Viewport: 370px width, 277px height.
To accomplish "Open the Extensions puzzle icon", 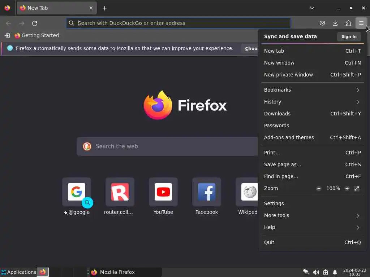I will click(x=348, y=23).
